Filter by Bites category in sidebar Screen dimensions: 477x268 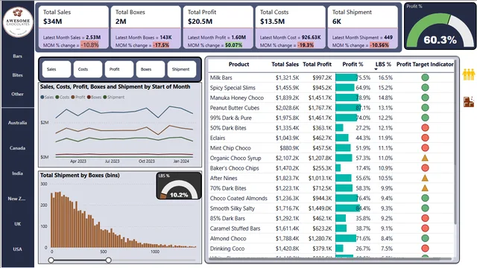tap(18, 75)
